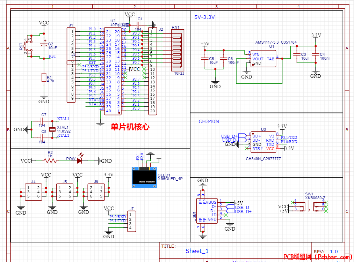Select the J6 six-pin header symbol

tap(96, 192)
